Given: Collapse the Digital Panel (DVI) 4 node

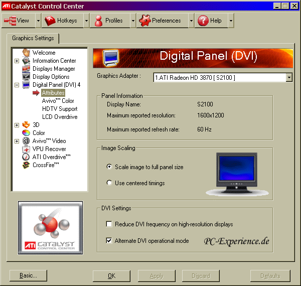Looking at the screenshot, I should click(x=17, y=85).
